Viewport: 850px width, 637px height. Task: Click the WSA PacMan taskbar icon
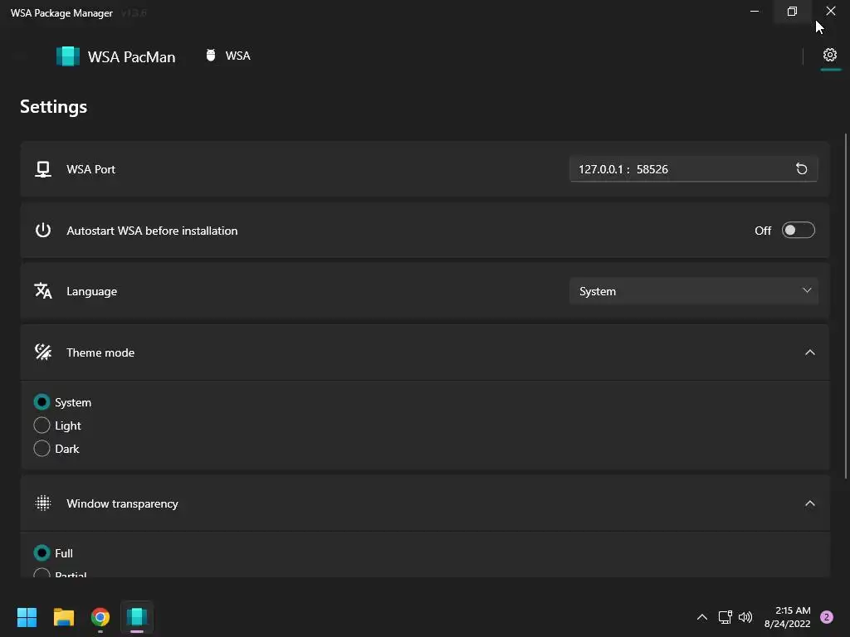137,617
